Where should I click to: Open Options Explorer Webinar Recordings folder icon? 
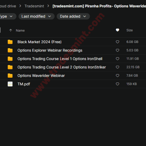(x=10, y=50)
